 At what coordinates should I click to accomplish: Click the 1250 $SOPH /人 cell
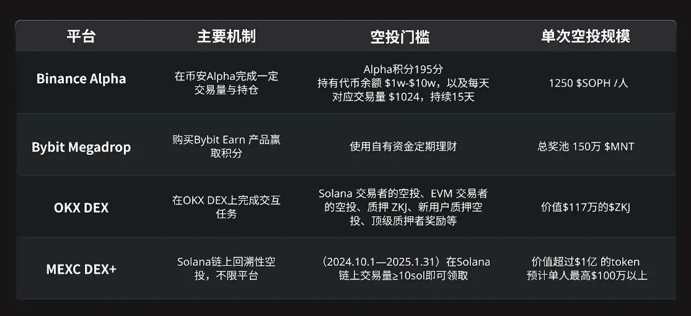pos(588,83)
